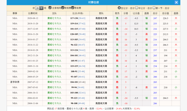
Task: Click the 夏季联赛 event cell
Action: tap(15, 82)
